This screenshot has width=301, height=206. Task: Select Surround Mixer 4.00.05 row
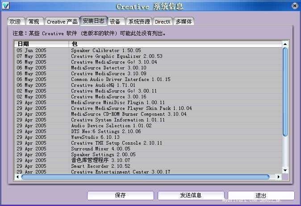[148, 149]
